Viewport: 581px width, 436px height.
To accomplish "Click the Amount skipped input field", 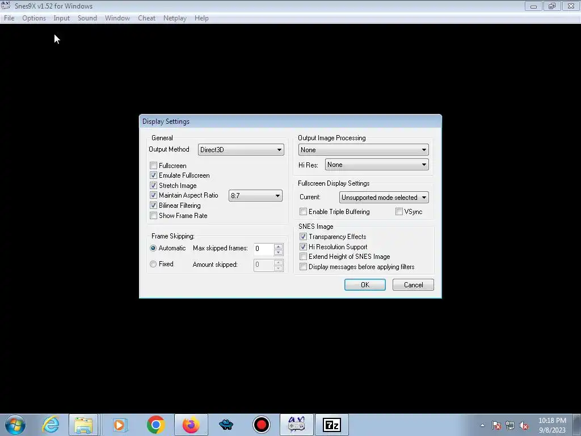I will [x=264, y=265].
